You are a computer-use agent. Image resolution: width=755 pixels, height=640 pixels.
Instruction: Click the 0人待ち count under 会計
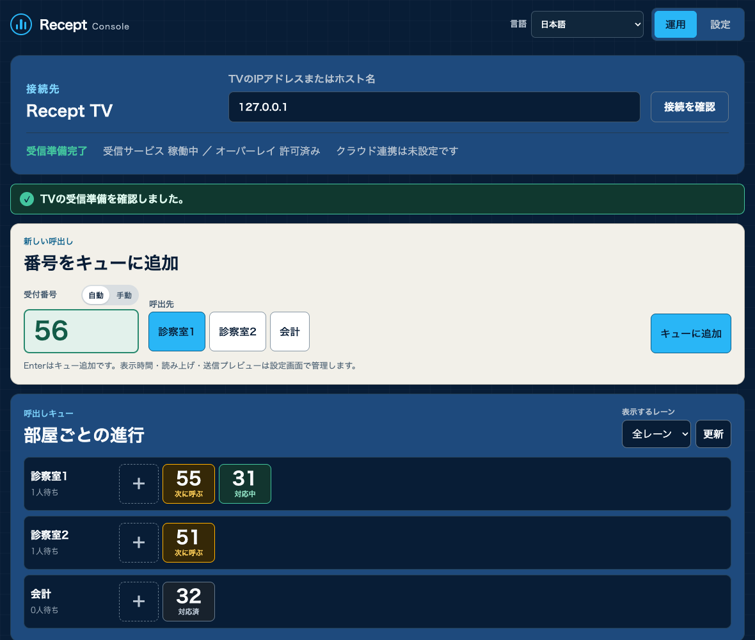click(x=44, y=610)
